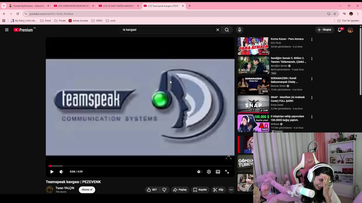362x203 pixels.
Task: Open the YouTube guide hamburger menu
Action: pyautogui.click(x=7, y=30)
